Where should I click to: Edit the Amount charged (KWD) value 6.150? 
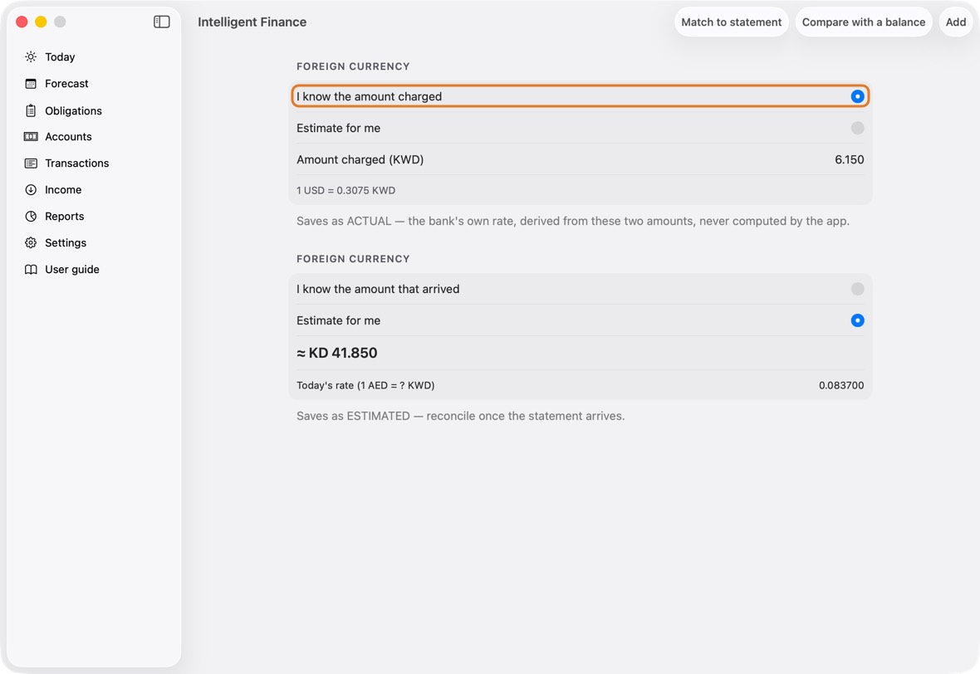coord(850,160)
